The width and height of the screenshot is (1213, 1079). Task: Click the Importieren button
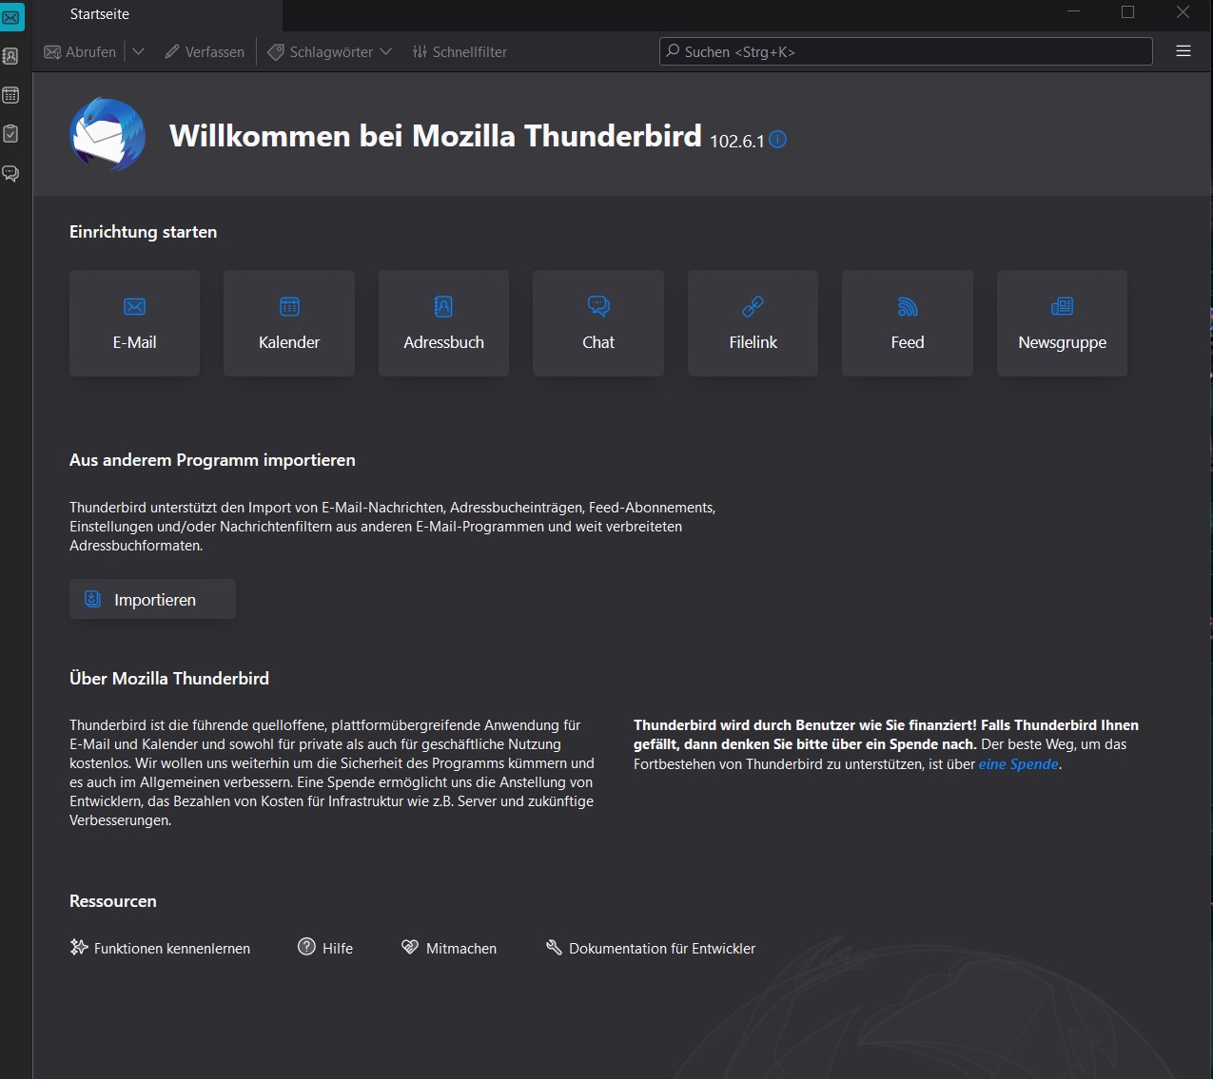(152, 599)
